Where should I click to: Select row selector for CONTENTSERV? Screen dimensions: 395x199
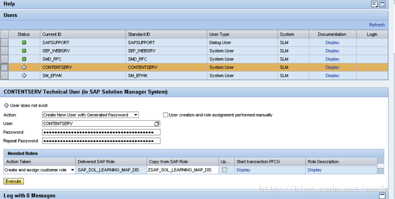coord(5,67)
